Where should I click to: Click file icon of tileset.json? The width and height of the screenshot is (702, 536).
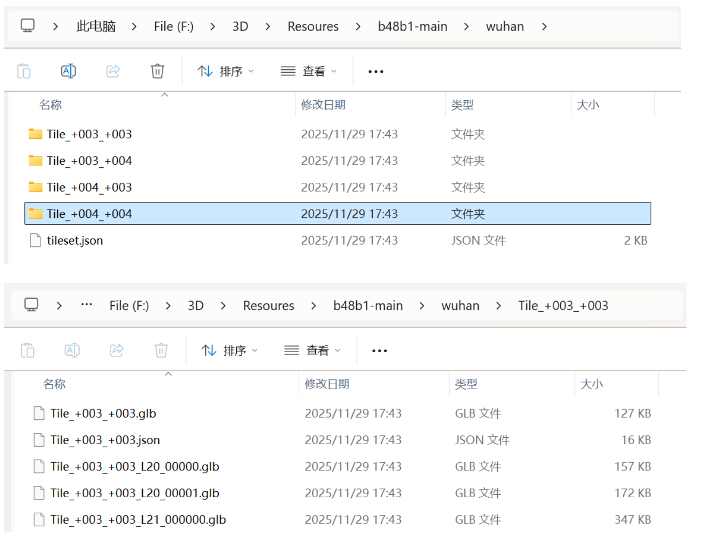coord(35,240)
